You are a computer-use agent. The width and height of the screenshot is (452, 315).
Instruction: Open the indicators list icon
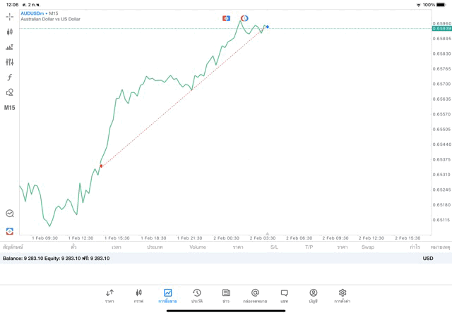tap(9, 47)
